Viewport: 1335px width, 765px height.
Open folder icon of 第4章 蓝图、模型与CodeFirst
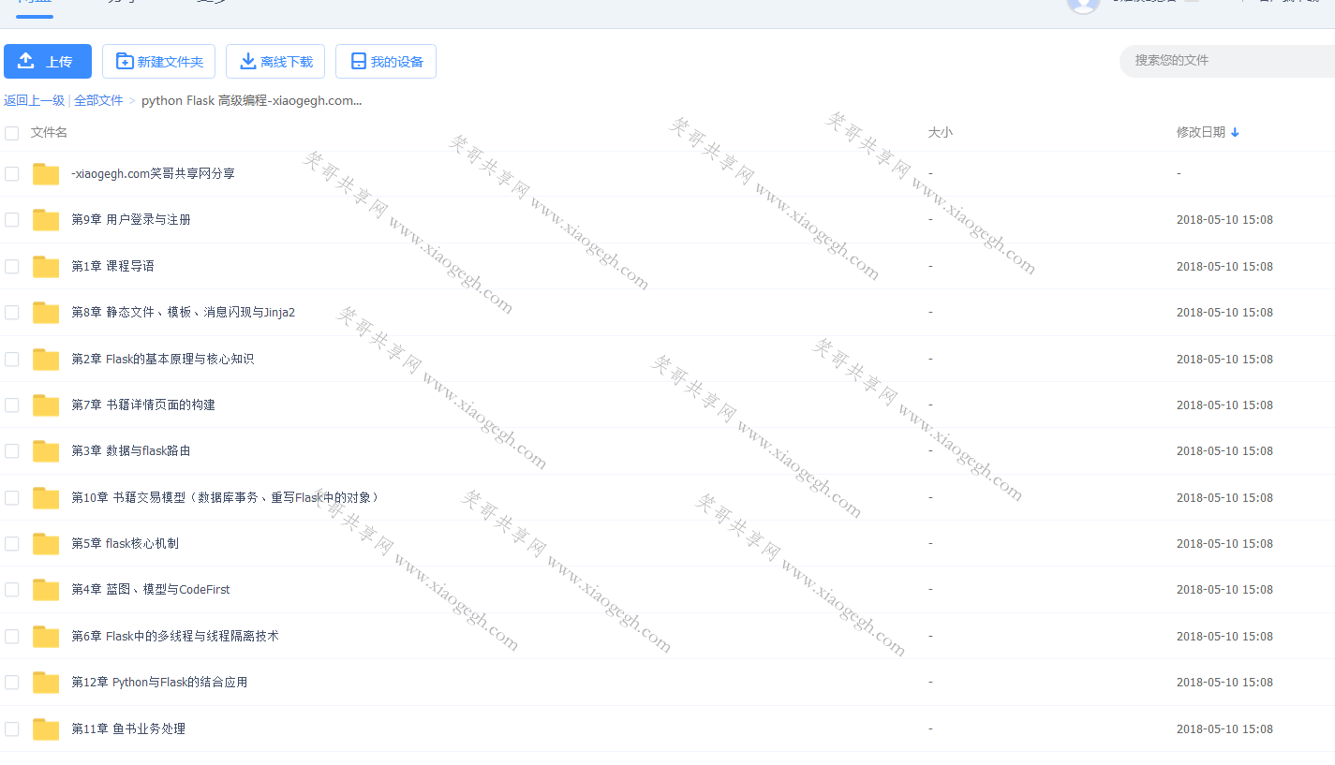click(46, 589)
